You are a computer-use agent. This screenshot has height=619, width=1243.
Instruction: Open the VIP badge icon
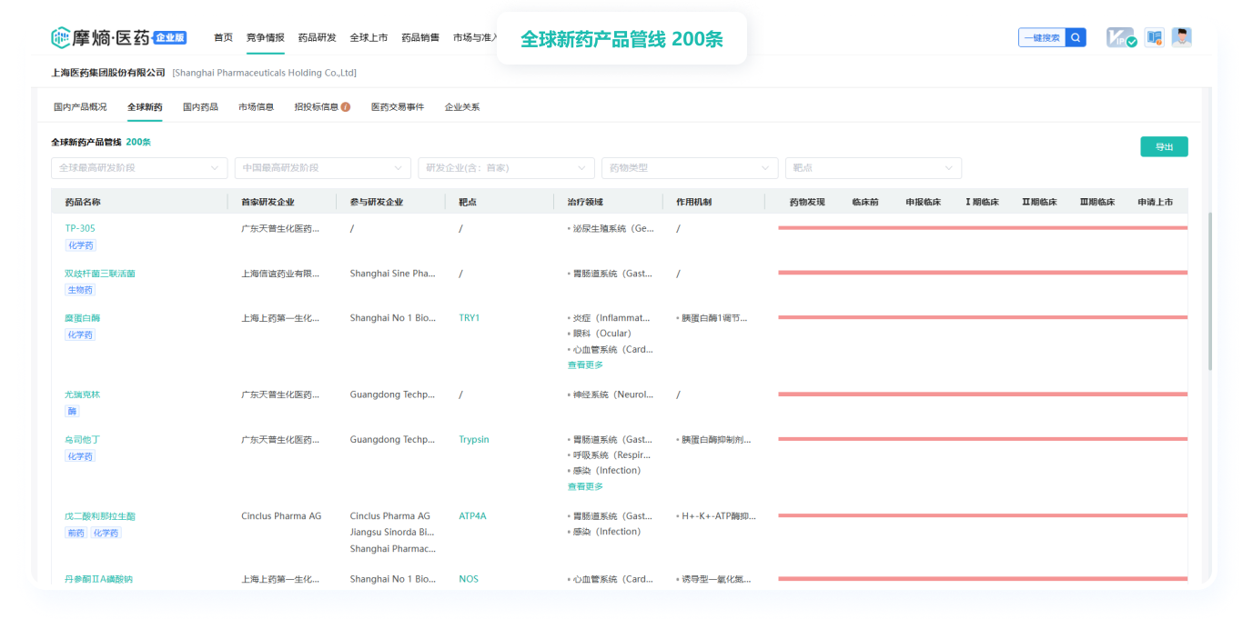click(1121, 37)
